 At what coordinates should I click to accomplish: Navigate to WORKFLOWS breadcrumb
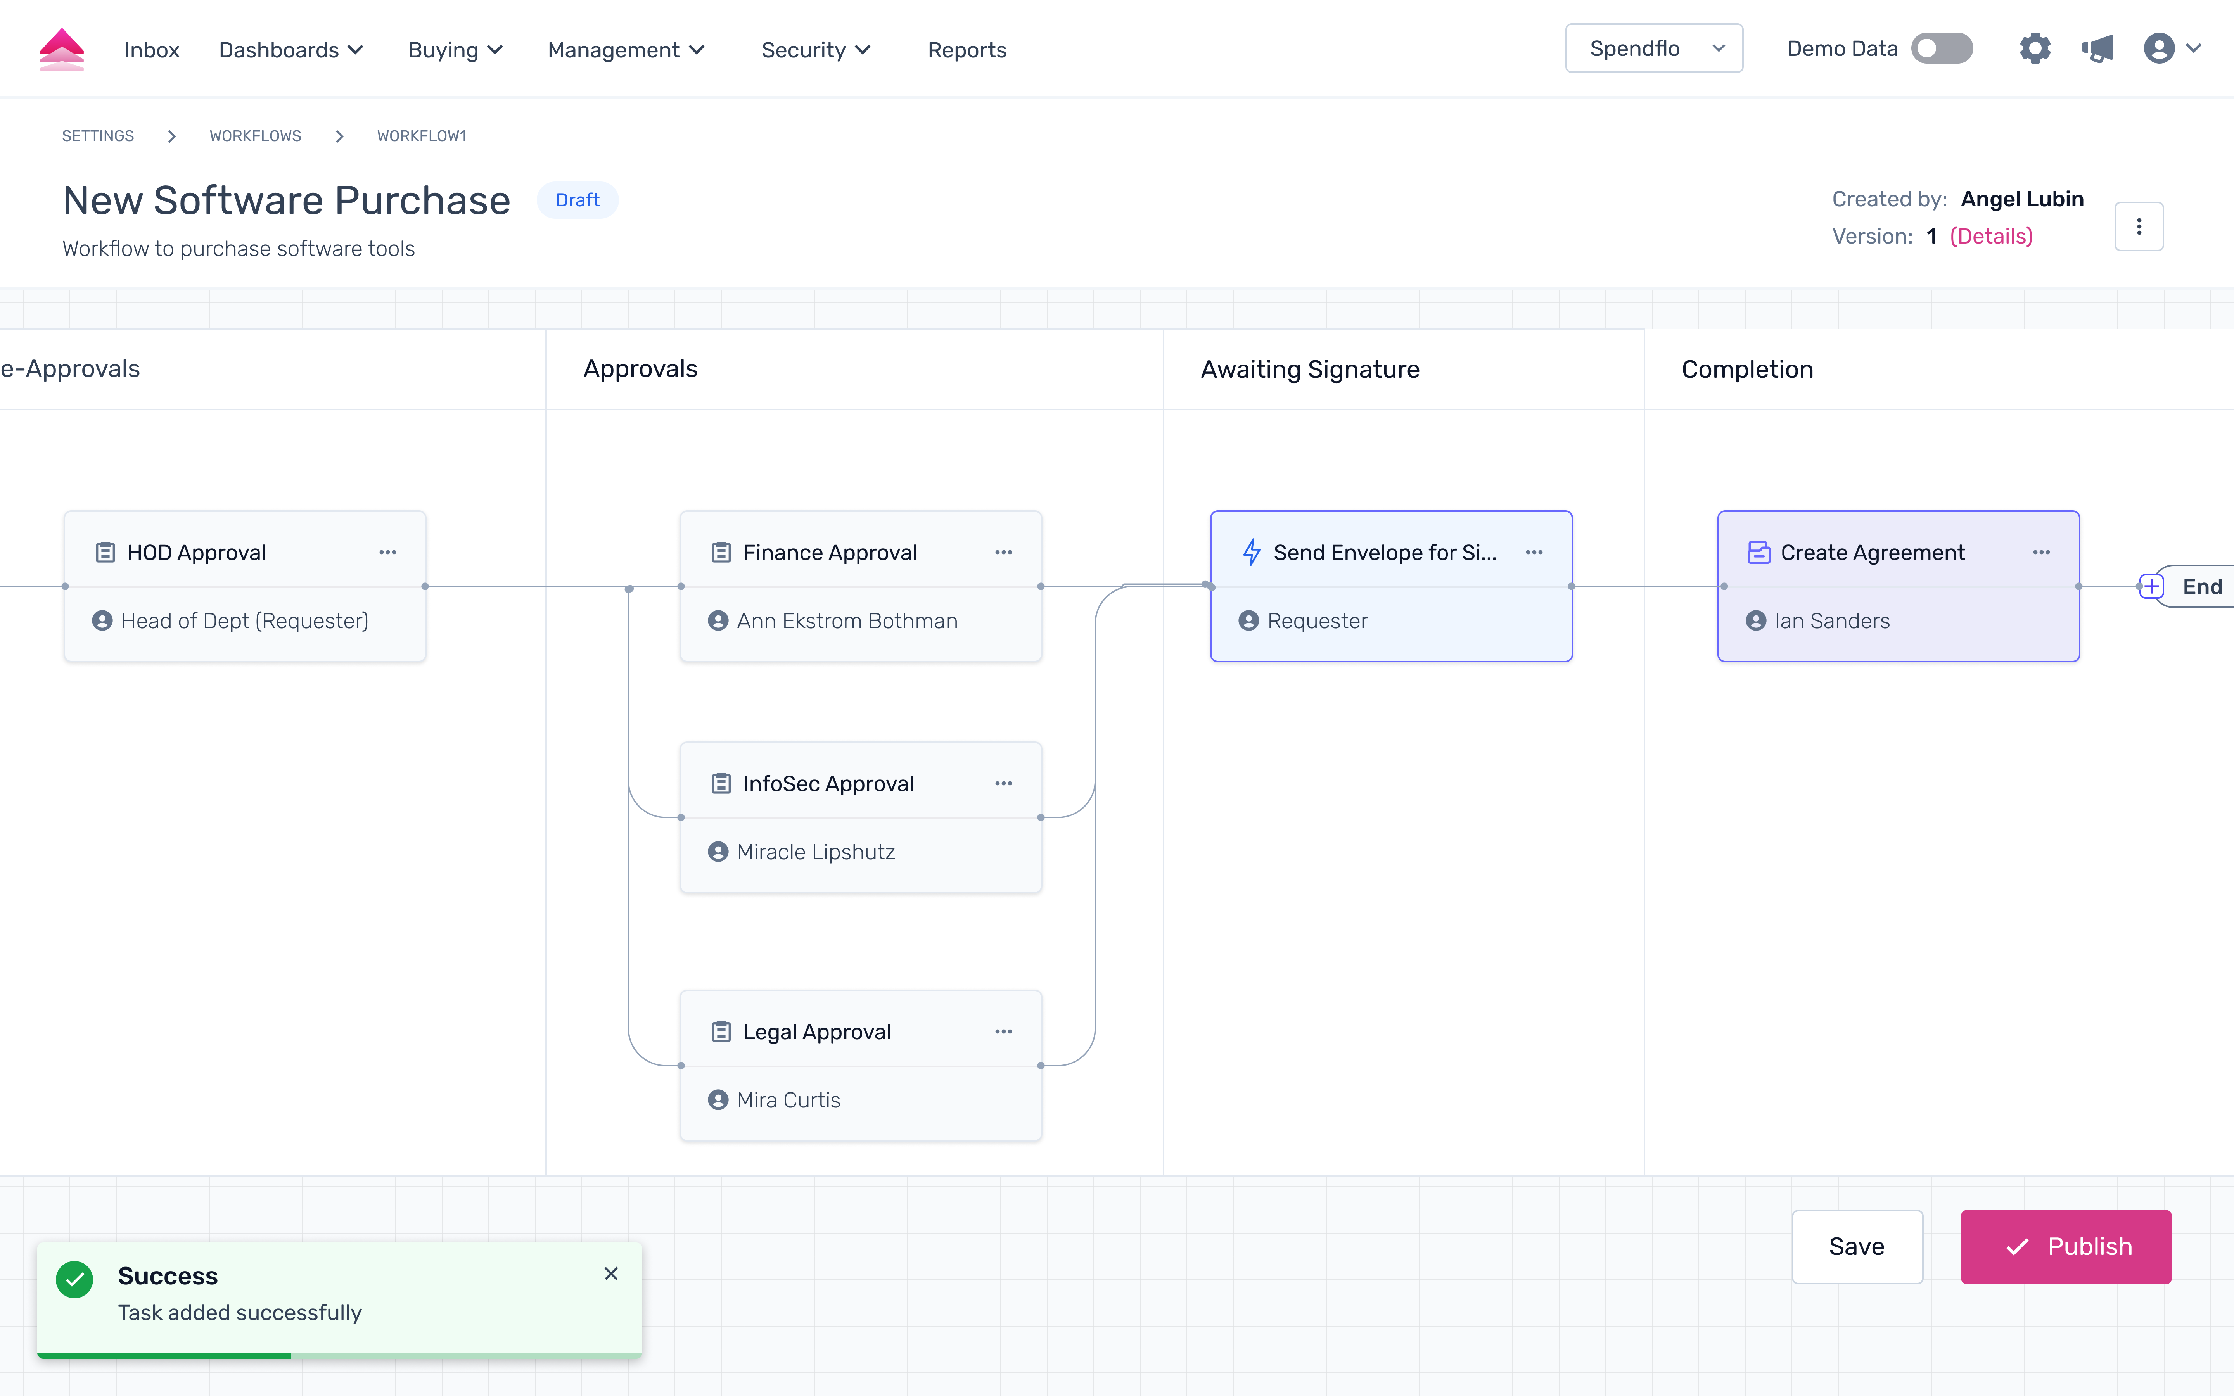coord(255,136)
